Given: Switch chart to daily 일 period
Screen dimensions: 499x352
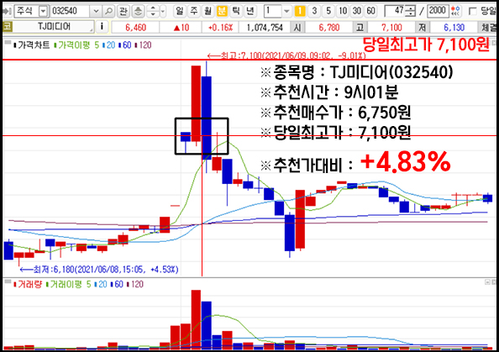Looking at the screenshot, I should 180,11.
